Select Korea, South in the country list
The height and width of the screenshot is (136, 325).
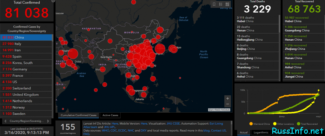coord(26,63)
